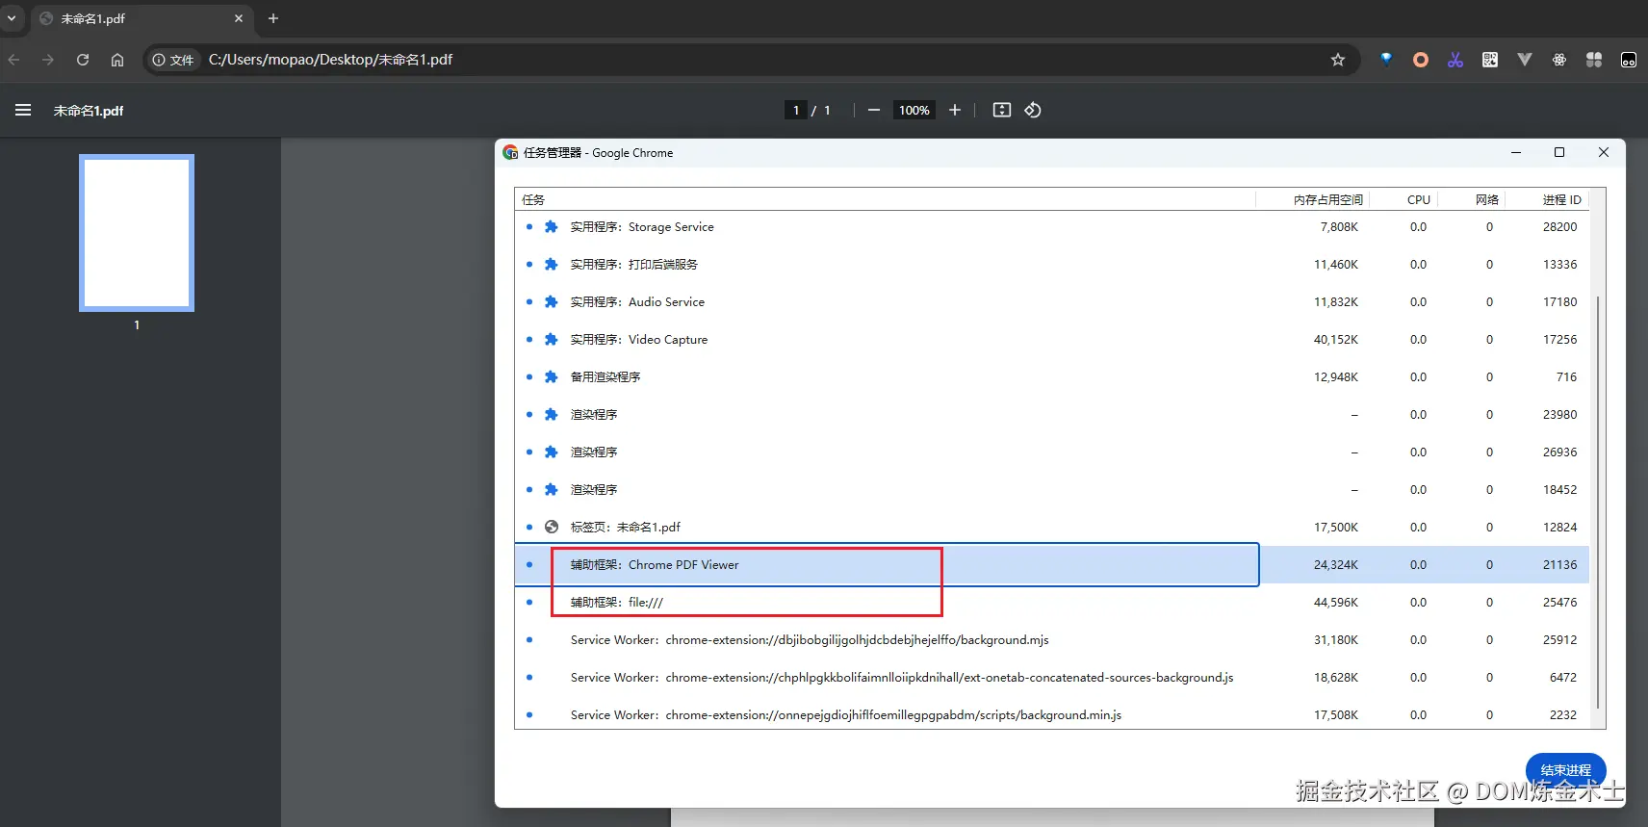Viewport: 1648px width, 827px height.
Task: Select the 标签页: 未命名1.pdf row
Action: coord(1052,528)
